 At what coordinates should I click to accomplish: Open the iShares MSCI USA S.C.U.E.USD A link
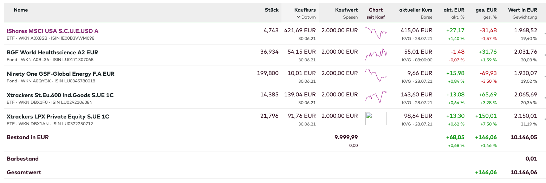click(52, 31)
